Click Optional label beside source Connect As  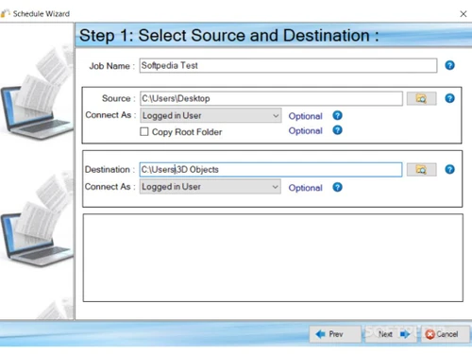pyautogui.click(x=305, y=116)
